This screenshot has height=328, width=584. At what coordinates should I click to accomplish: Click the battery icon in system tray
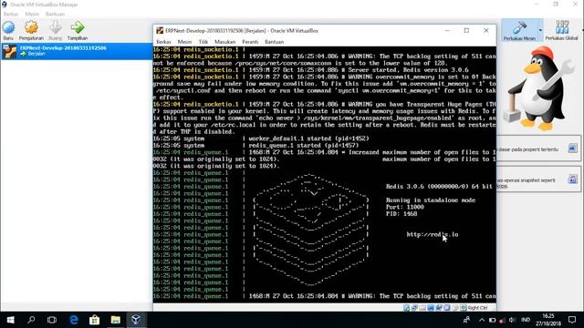[x=492, y=320]
